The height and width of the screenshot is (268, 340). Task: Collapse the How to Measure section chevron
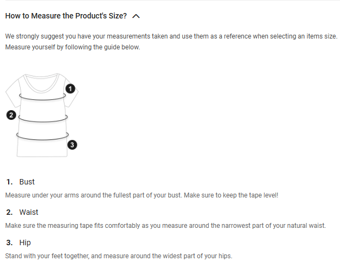click(x=136, y=16)
